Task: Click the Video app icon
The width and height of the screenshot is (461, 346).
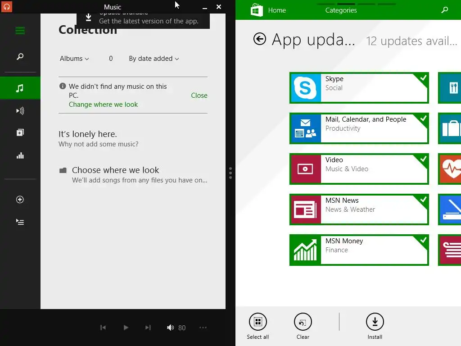Action: pos(306,169)
